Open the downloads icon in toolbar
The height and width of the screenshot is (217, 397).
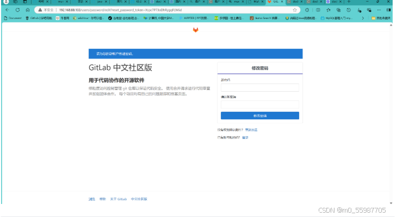point(359,10)
